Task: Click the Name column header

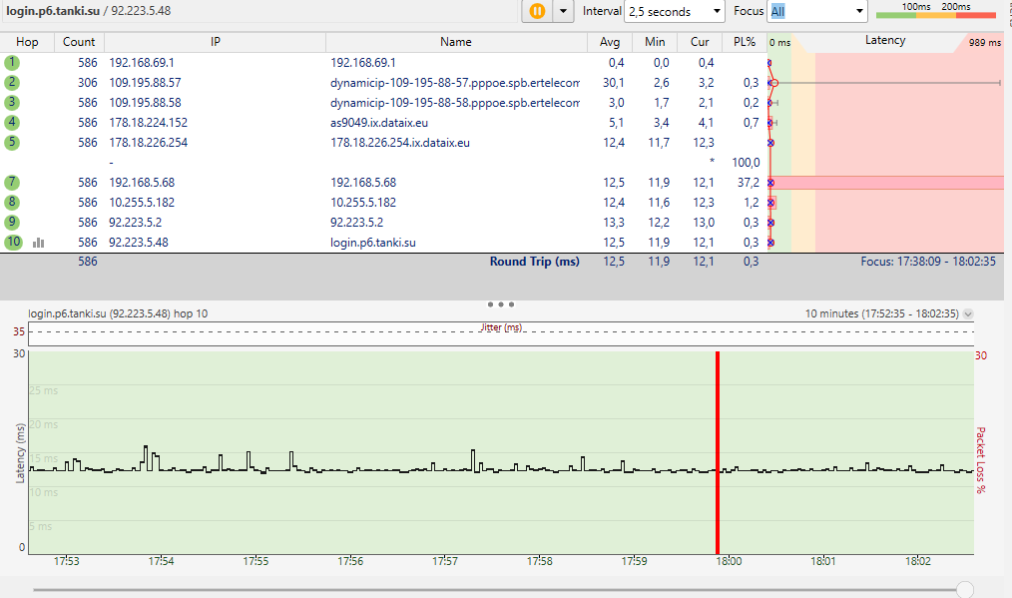Action: pos(455,42)
